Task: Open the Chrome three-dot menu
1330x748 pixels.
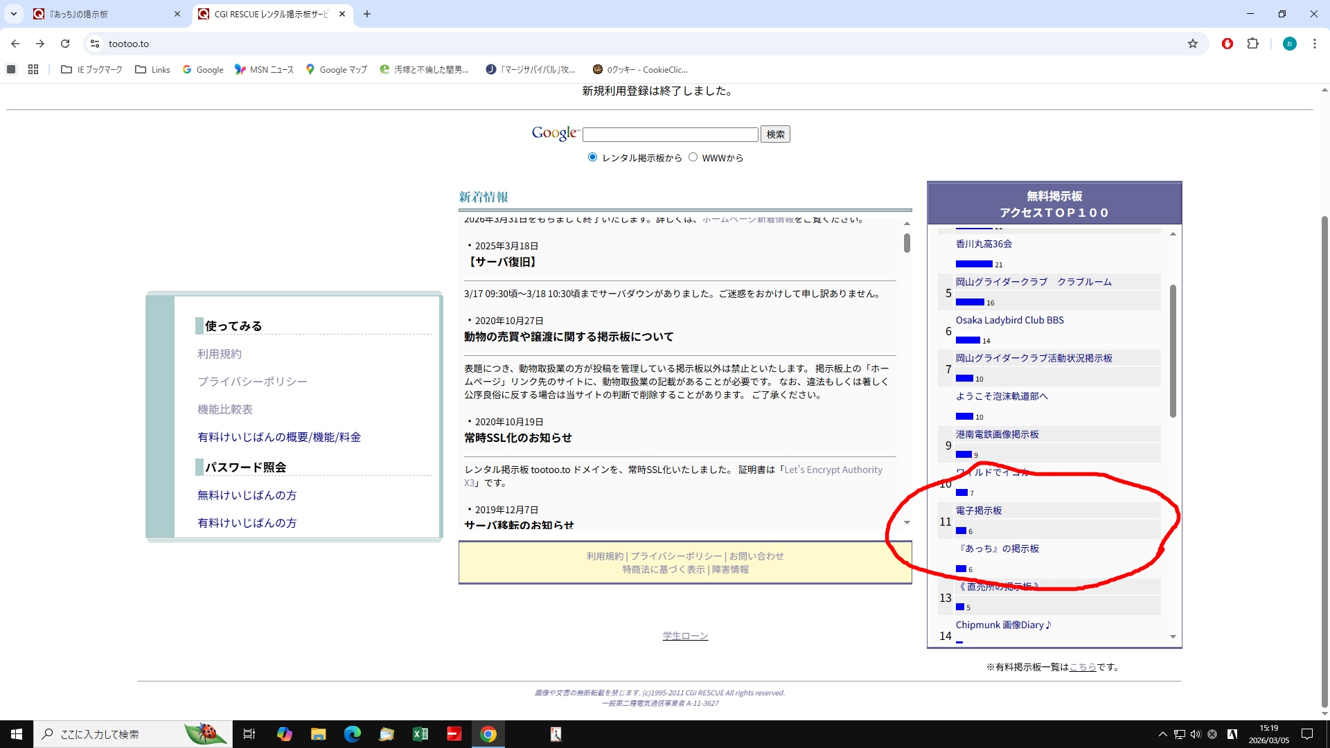Action: (x=1314, y=44)
